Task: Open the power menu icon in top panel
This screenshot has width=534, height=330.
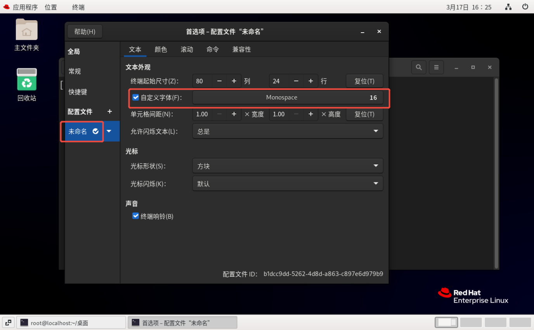Action: pos(525,7)
